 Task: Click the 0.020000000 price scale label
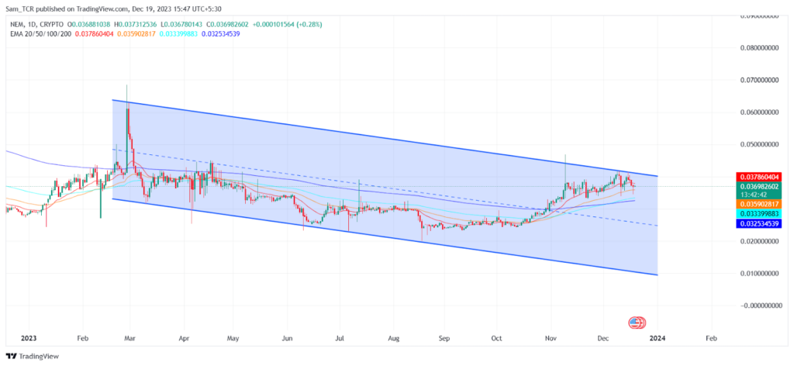point(758,241)
